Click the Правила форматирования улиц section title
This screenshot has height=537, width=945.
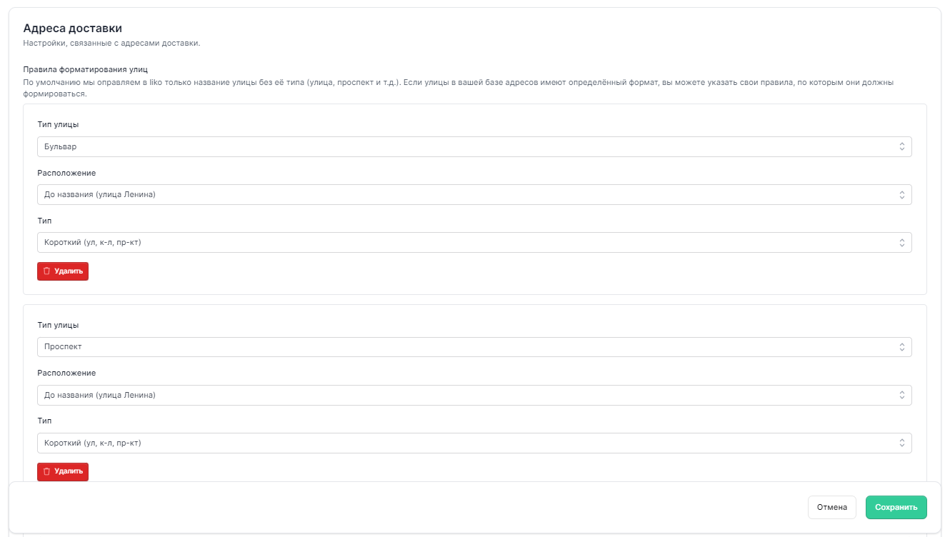coord(85,69)
